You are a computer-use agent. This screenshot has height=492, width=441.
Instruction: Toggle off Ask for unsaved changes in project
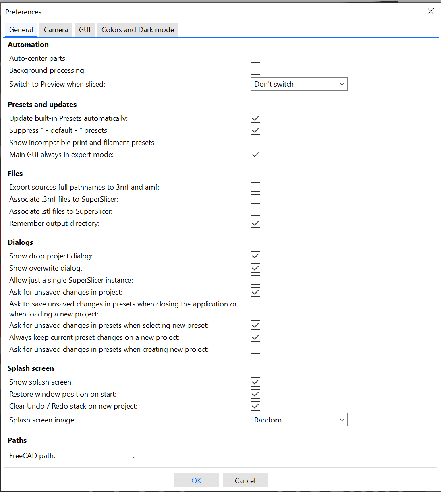[x=255, y=292]
